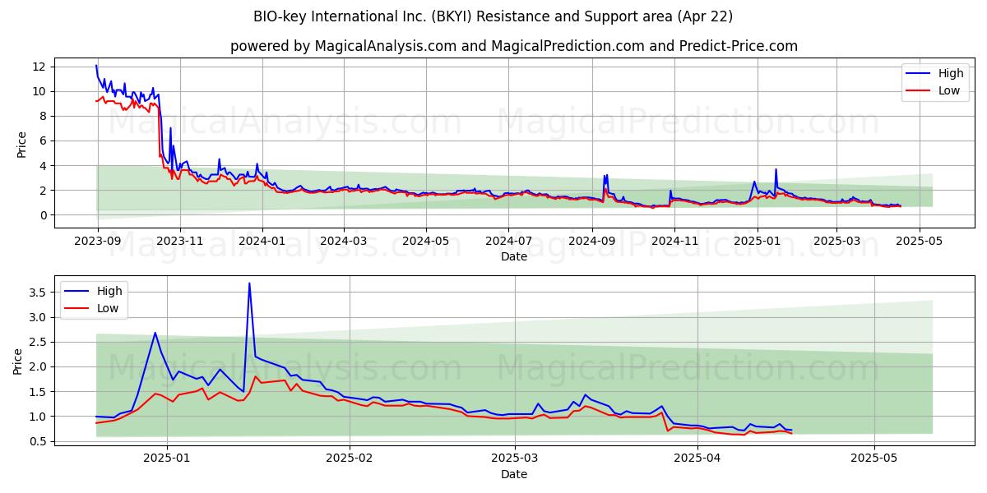Click bottom chart y-axis value '1.5'

point(39,392)
